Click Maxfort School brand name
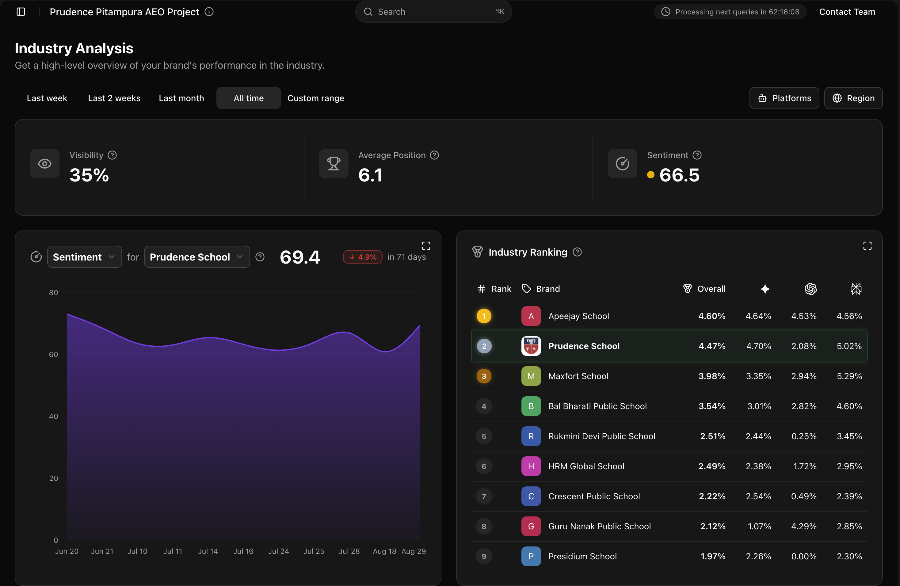Image resolution: width=900 pixels, height=586 pixels. pyautogui.click(x=578, y=376)
